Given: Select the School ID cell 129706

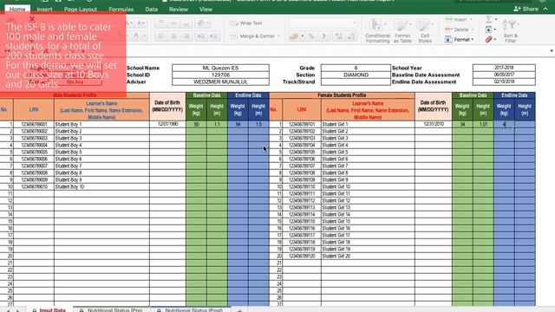Looking at the screenshot, I should coord(220,75).
